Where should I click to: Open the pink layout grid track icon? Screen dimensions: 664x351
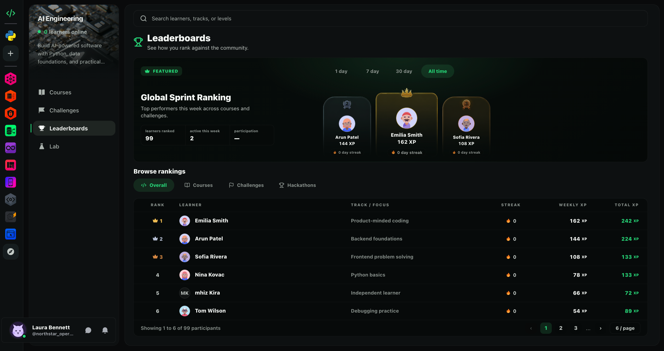(x=11, y=165)
